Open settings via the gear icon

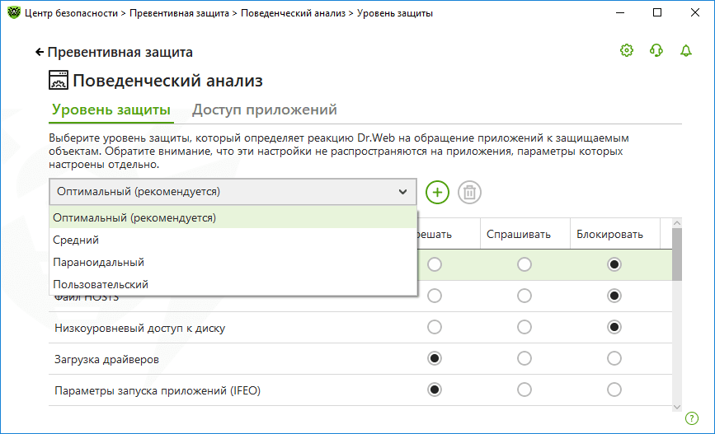click(627, 50)
